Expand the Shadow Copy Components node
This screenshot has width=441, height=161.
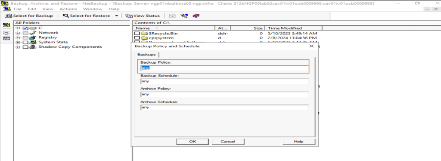pos(17,47)
